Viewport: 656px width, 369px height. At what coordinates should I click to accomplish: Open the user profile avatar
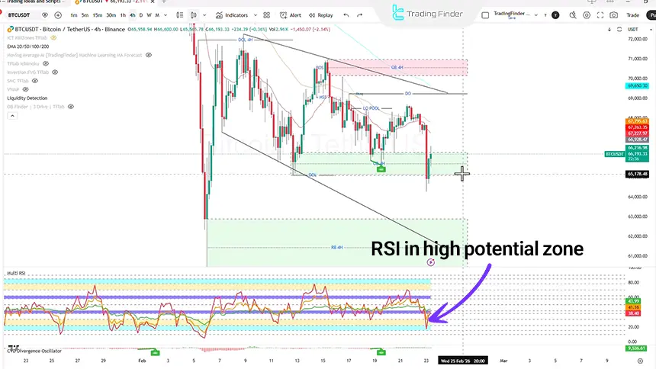pyautogui.click(x=555, y=15)
